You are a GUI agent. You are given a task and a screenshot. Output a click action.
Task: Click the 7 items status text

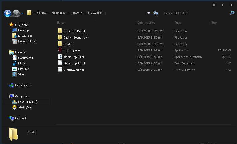click(x=32, y=132)
